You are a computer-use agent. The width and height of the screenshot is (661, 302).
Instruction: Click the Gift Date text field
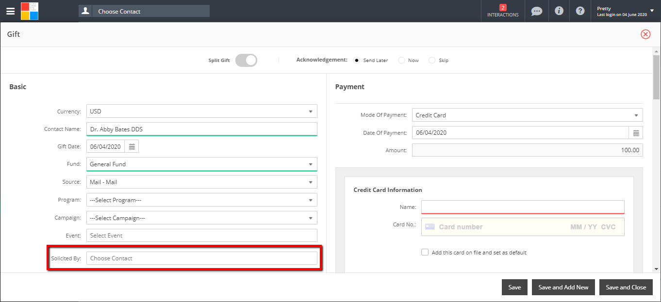coord(106,146)
